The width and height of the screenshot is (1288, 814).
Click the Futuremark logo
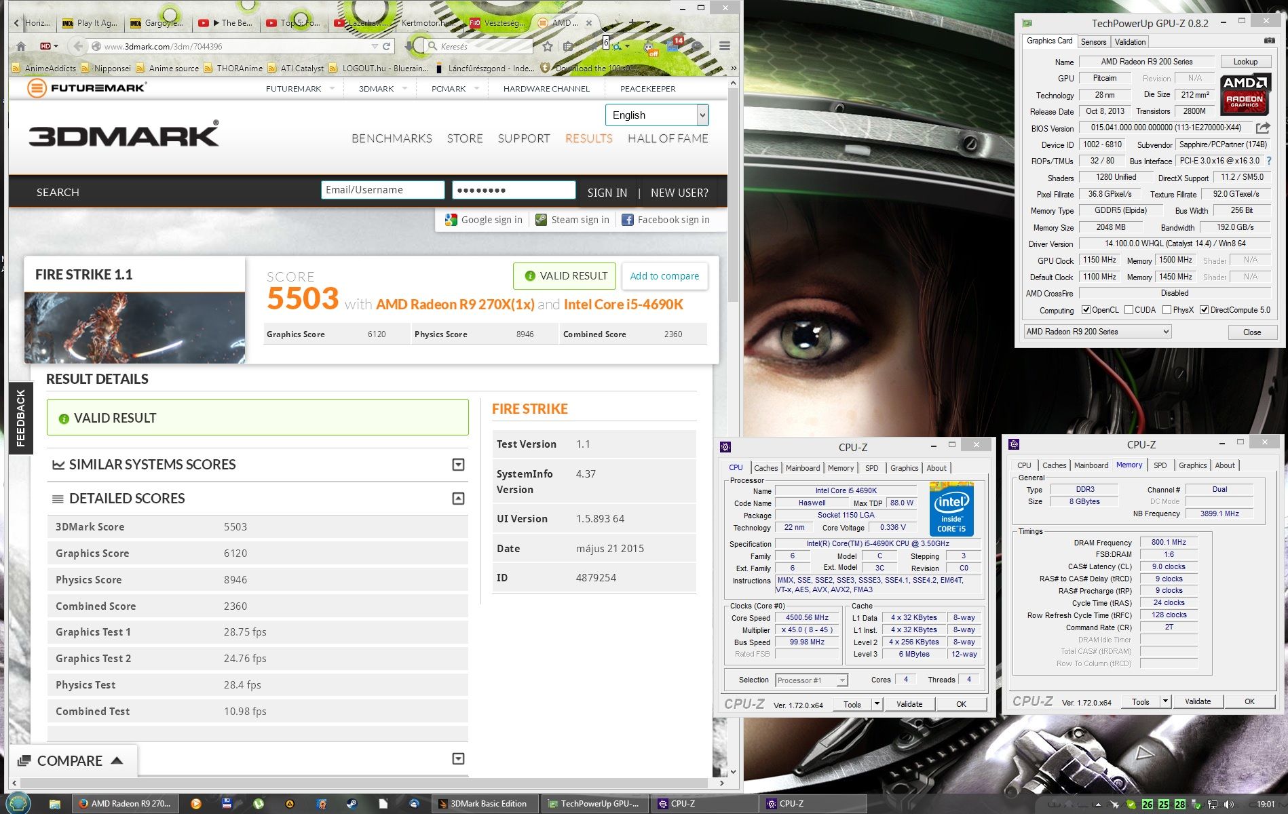pyautogui.click(x=87, y=88)
